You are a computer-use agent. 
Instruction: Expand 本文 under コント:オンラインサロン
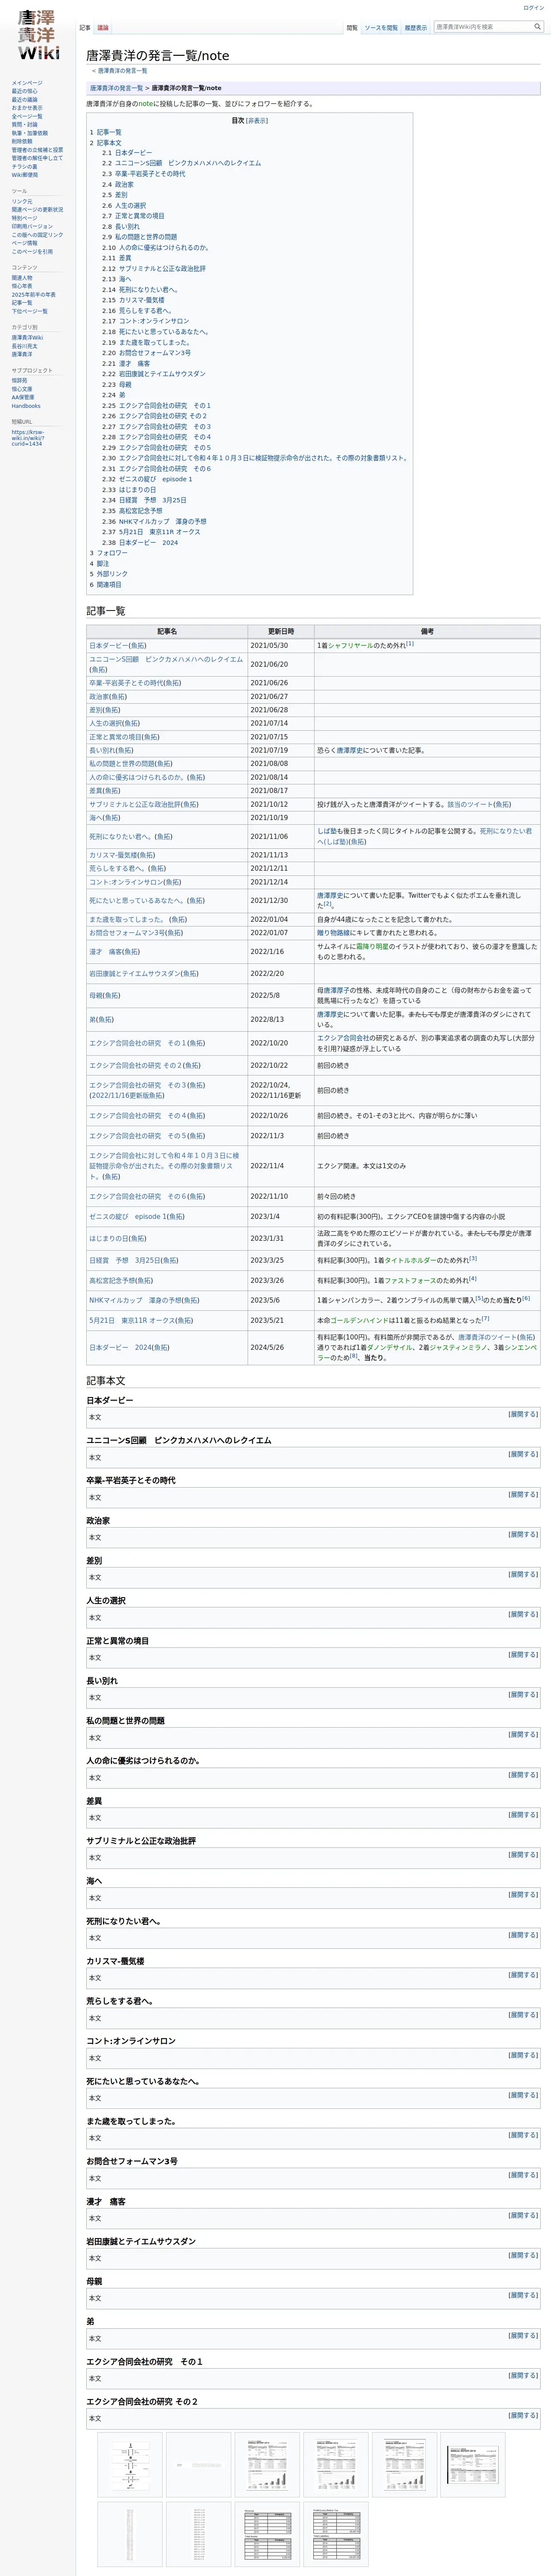click(523, 2055)
